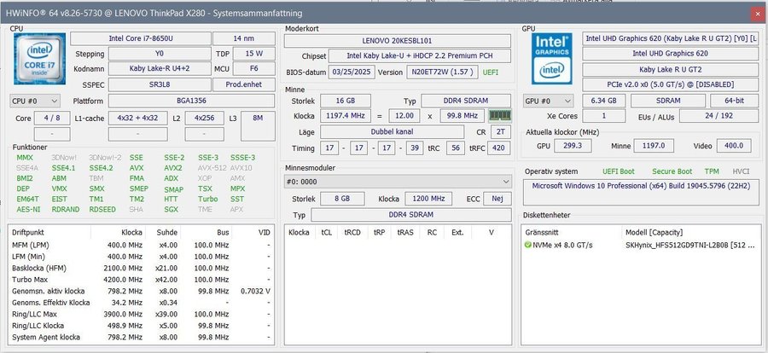Click the BIOS date 03/25/2025
Screen dimensions: 768x353
click(x=352, y=72)
